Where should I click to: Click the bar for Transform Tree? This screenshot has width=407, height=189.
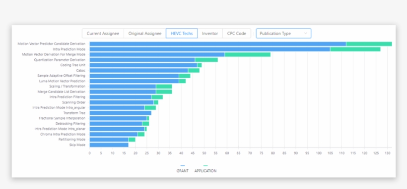click(121, 113)
